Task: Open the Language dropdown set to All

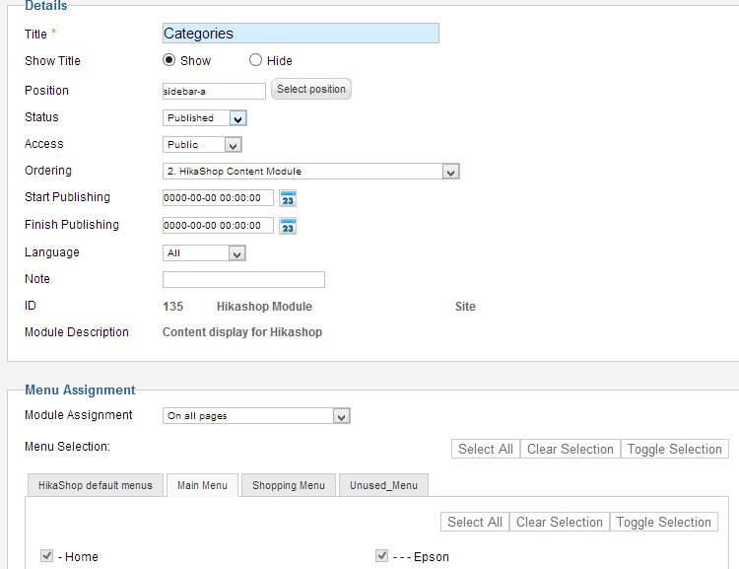Action: (204, 253)
